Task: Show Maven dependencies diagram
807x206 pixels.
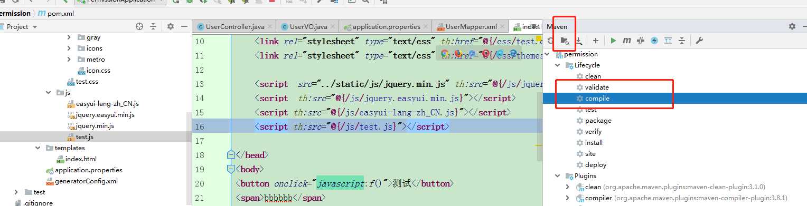Action: click(x=668, y=41)
